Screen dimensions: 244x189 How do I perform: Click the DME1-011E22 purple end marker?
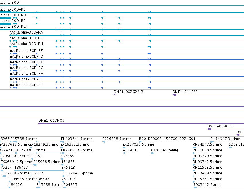[174, 95]
